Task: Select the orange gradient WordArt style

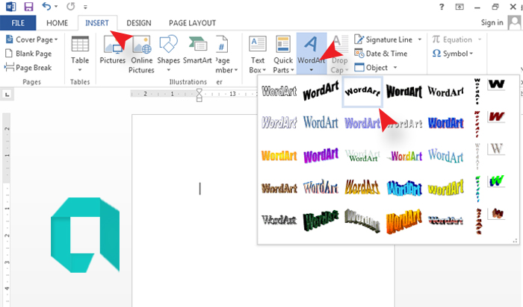Action: tap(279, 155)
